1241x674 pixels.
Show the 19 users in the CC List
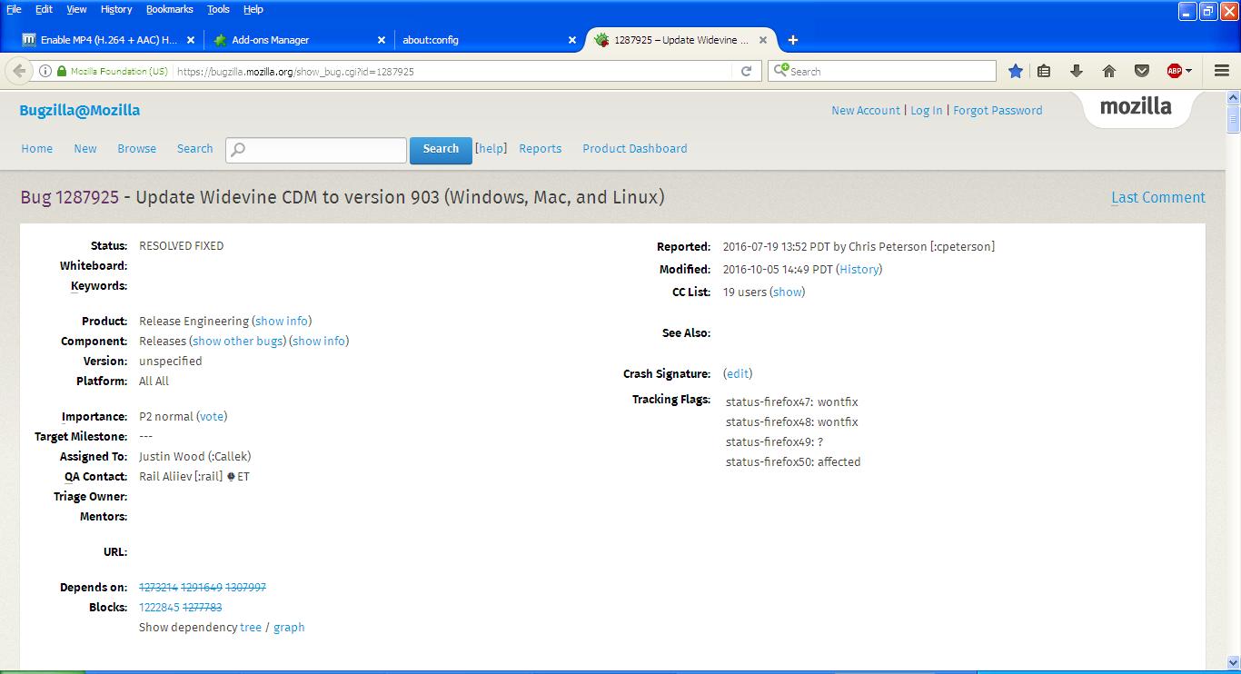coord(787,292)
